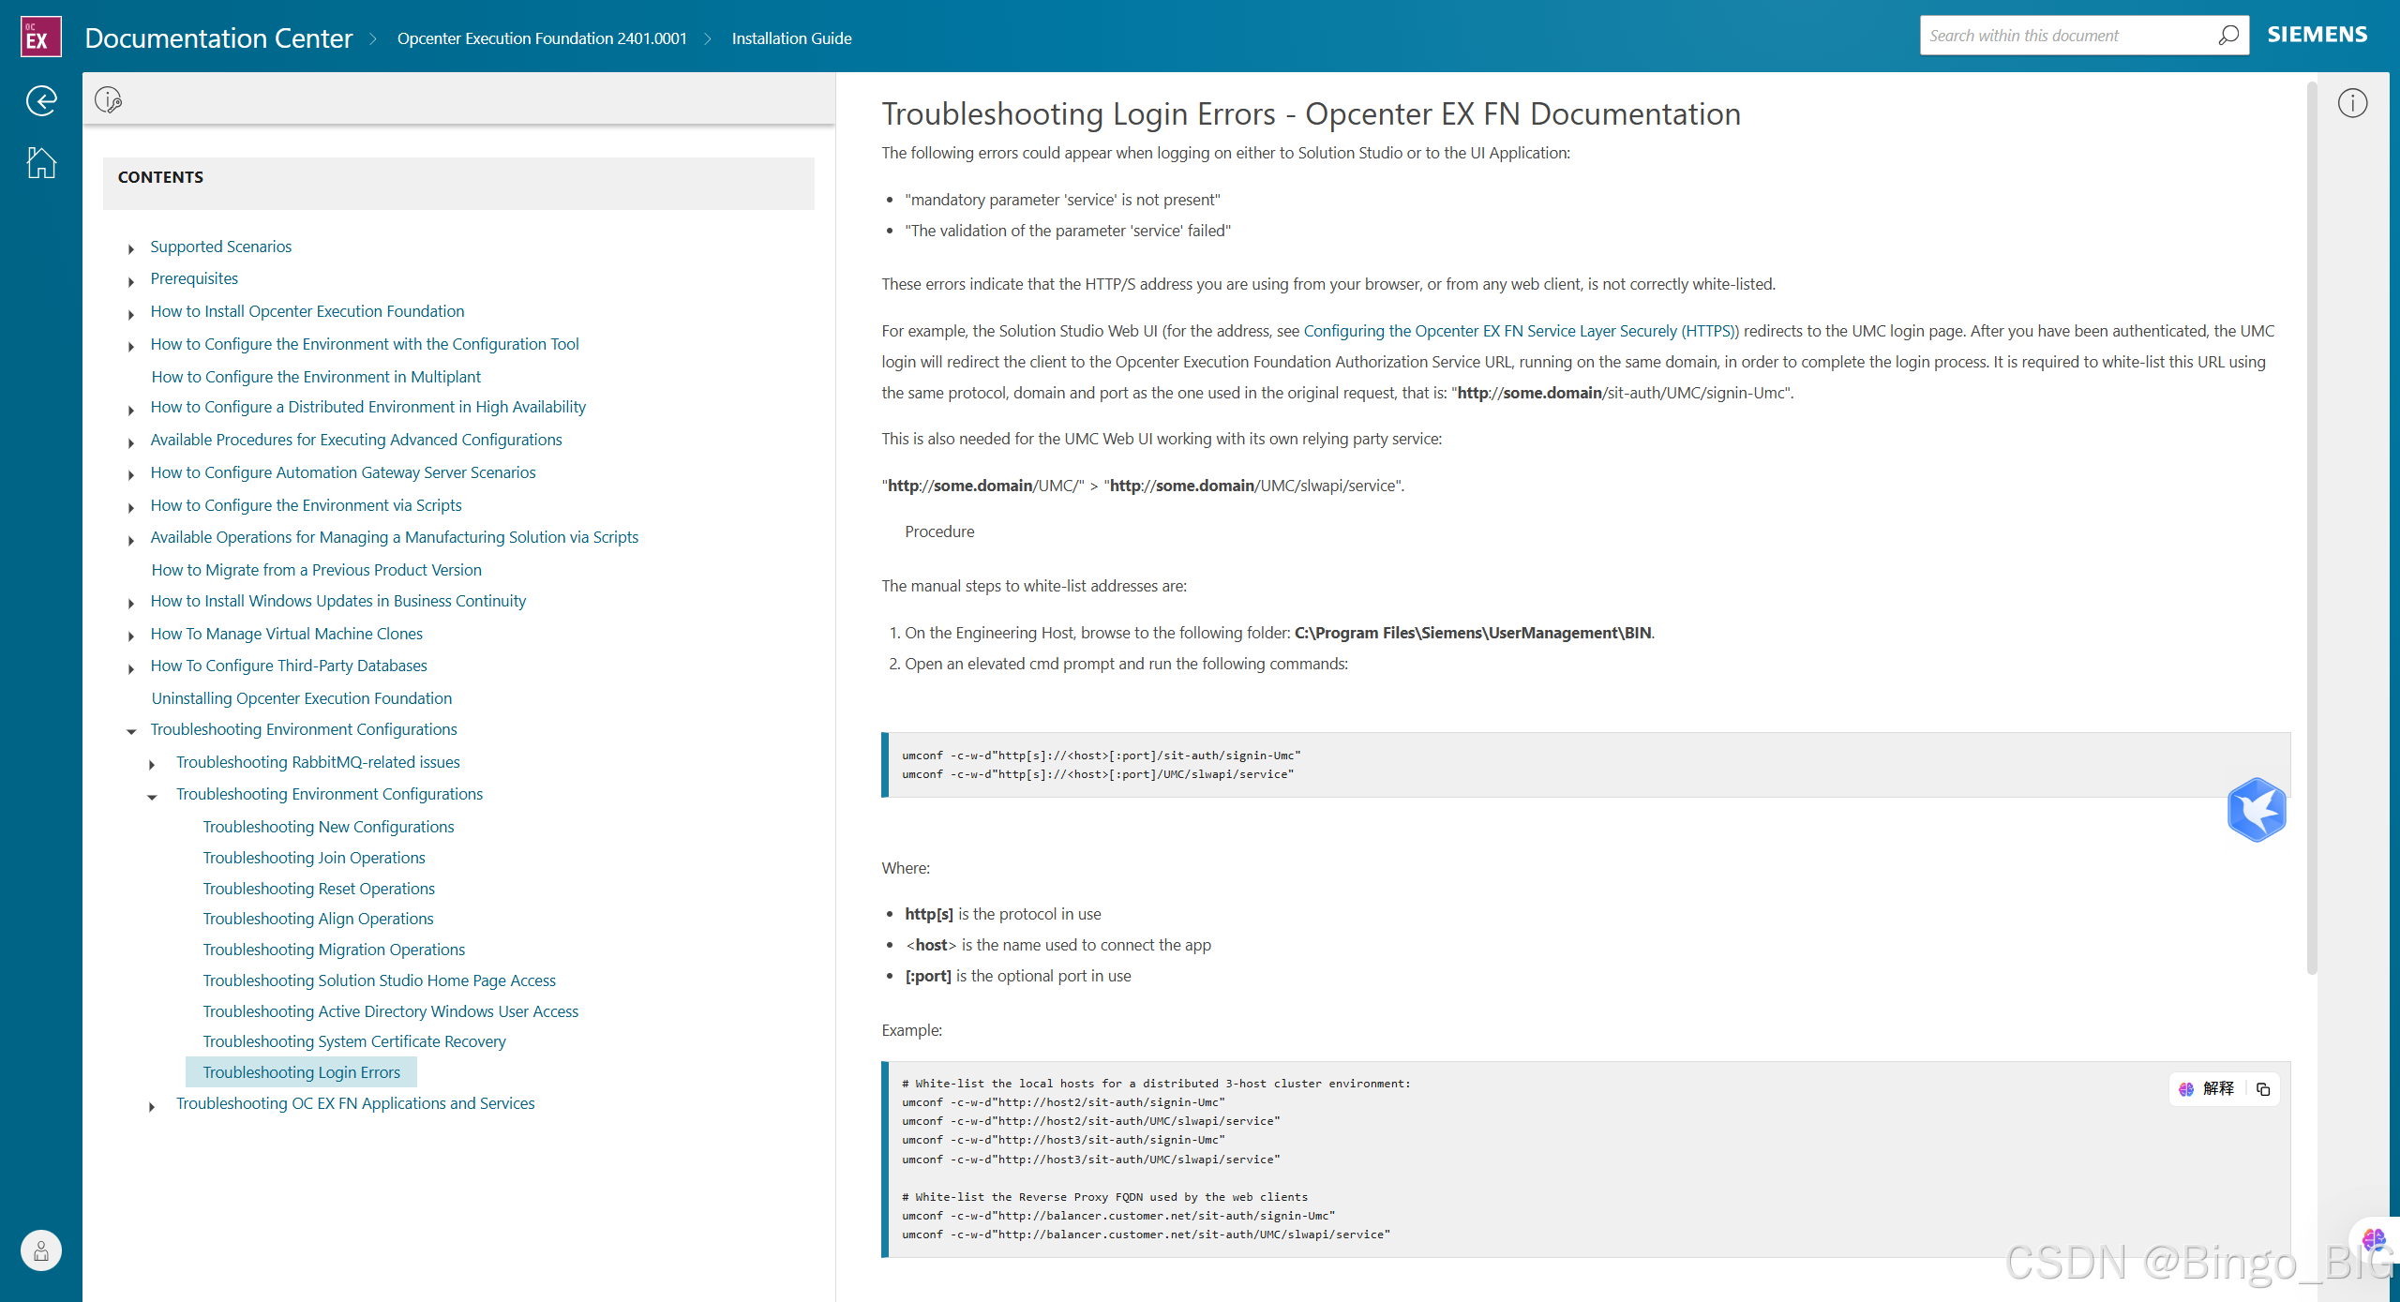Open Troubleshooting Active Directory Windows User Access
This screenshot has width=2400, height=1302.
click(x=390, y=1011)
